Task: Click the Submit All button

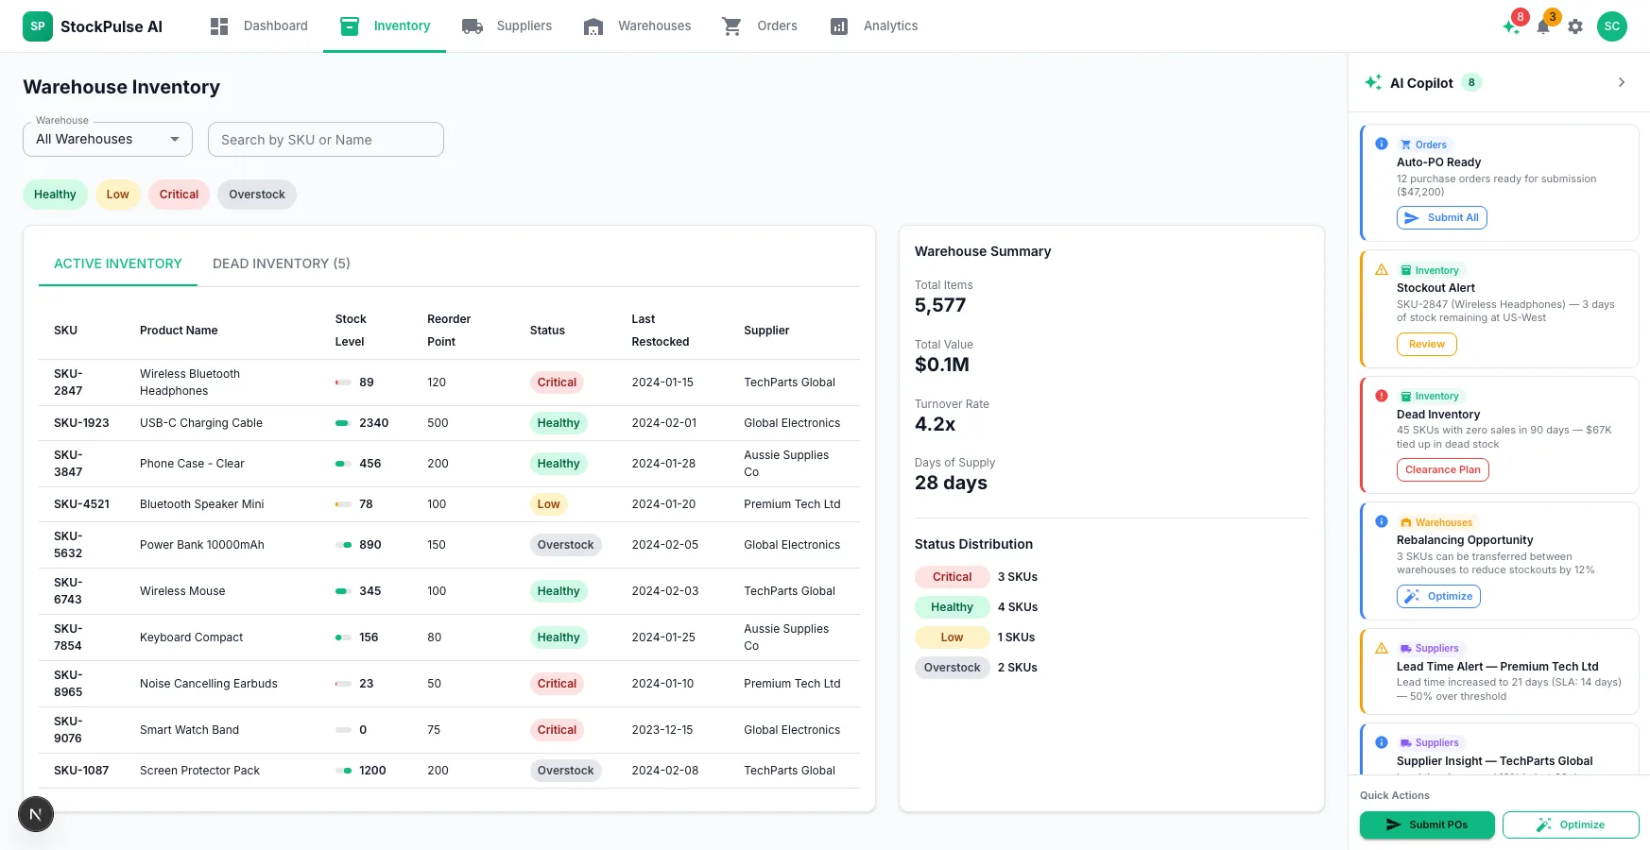Action: click(1442, 218)
